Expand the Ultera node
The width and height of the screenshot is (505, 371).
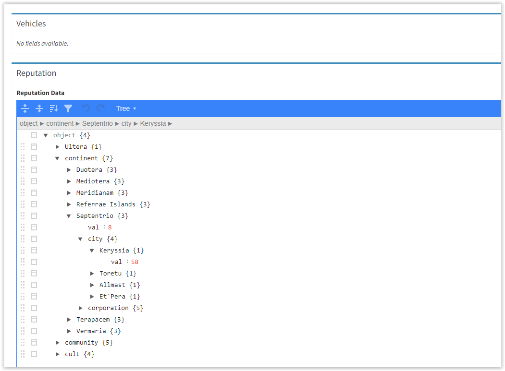coord(57,147)
